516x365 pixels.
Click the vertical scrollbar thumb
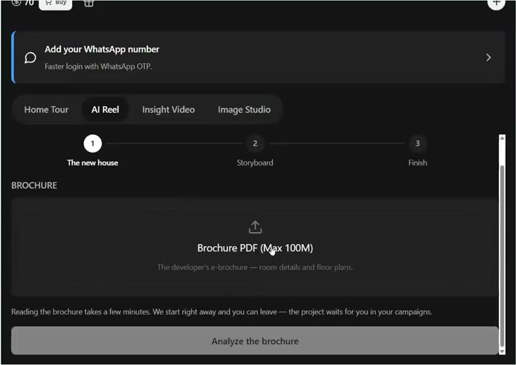502,256
